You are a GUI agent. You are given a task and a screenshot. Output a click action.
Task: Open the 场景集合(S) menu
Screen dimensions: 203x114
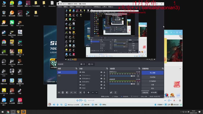click(97, 7)
